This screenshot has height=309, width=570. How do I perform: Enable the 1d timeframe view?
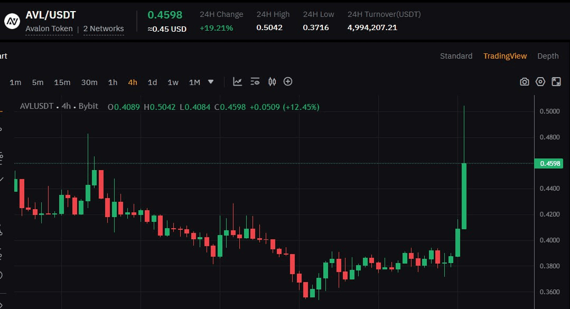tap(152, 82)
